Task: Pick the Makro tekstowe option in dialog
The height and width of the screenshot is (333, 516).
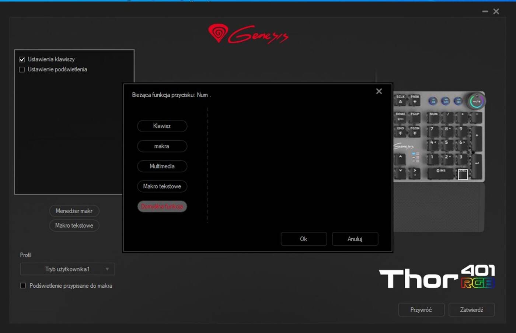Action: pyautogui.click(x=162, y=186)
